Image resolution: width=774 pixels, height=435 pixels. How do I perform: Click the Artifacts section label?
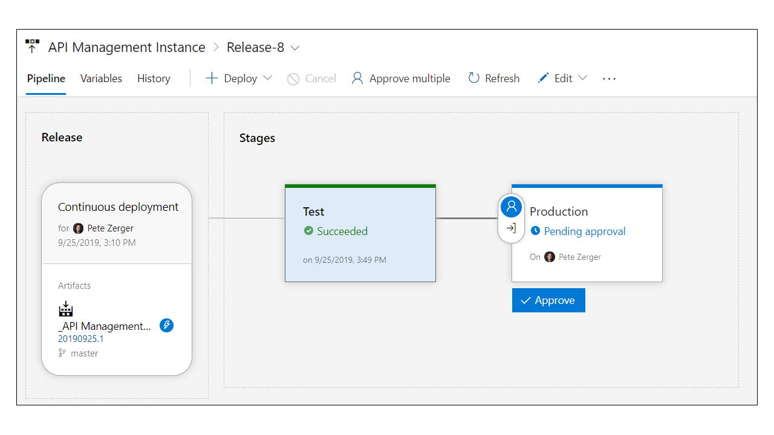click(74, 286)
